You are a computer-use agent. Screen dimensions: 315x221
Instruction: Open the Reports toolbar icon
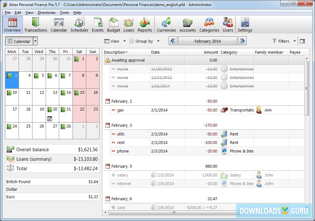tap(145, 25)
